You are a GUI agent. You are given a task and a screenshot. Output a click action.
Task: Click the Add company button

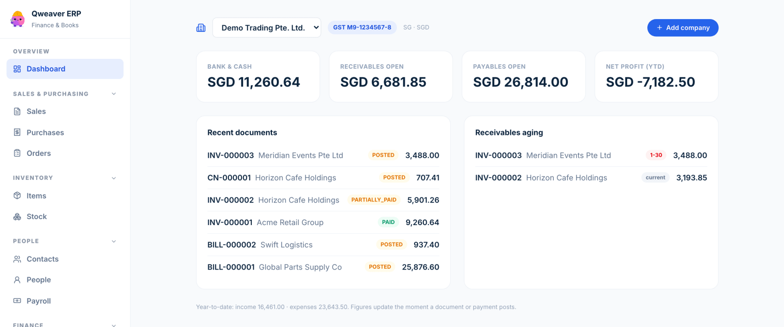683,27
